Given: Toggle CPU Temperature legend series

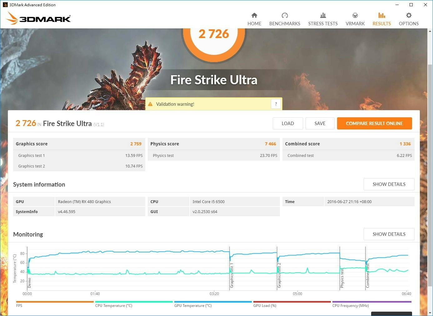Looking at the screenshot, I should coord(134,302).
